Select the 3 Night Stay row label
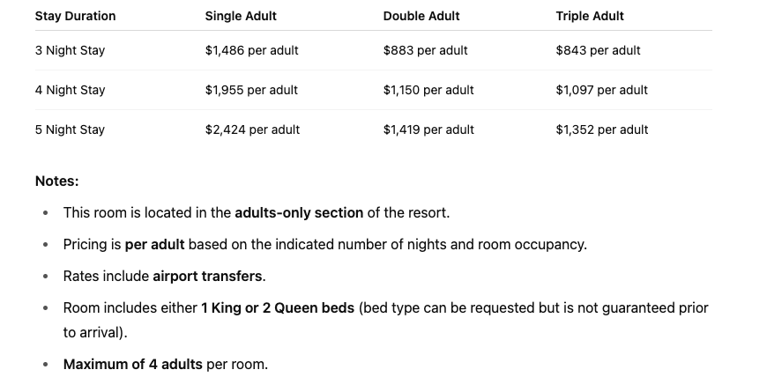The height and width of the screenshot is (392, 767). 70,50
